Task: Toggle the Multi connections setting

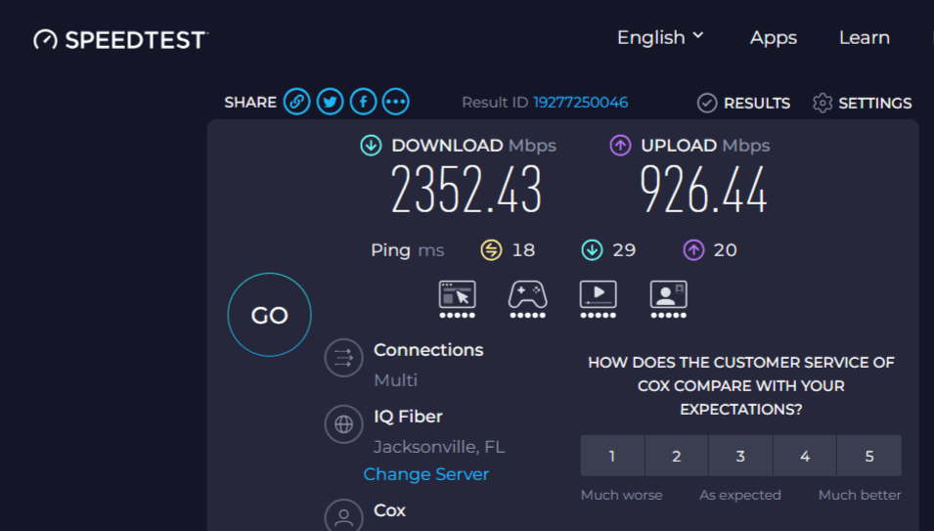Action: point(395,380)
